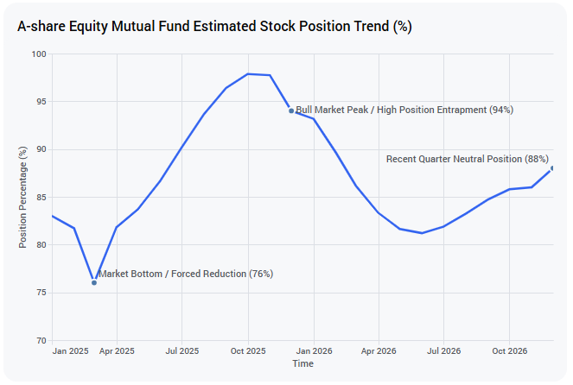Click the 100 y-axis tick label
This screenshot has height=385, width=573.
(x=39, y=54)
